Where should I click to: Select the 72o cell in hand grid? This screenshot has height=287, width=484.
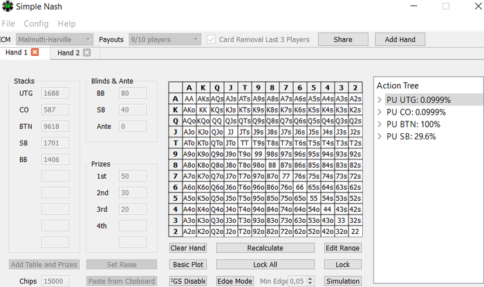click(286, 232)
